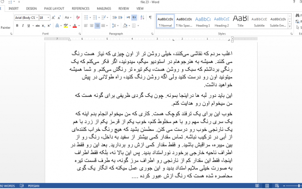
Task: Apply the Subtitle style
Action: tap(259, 21)
